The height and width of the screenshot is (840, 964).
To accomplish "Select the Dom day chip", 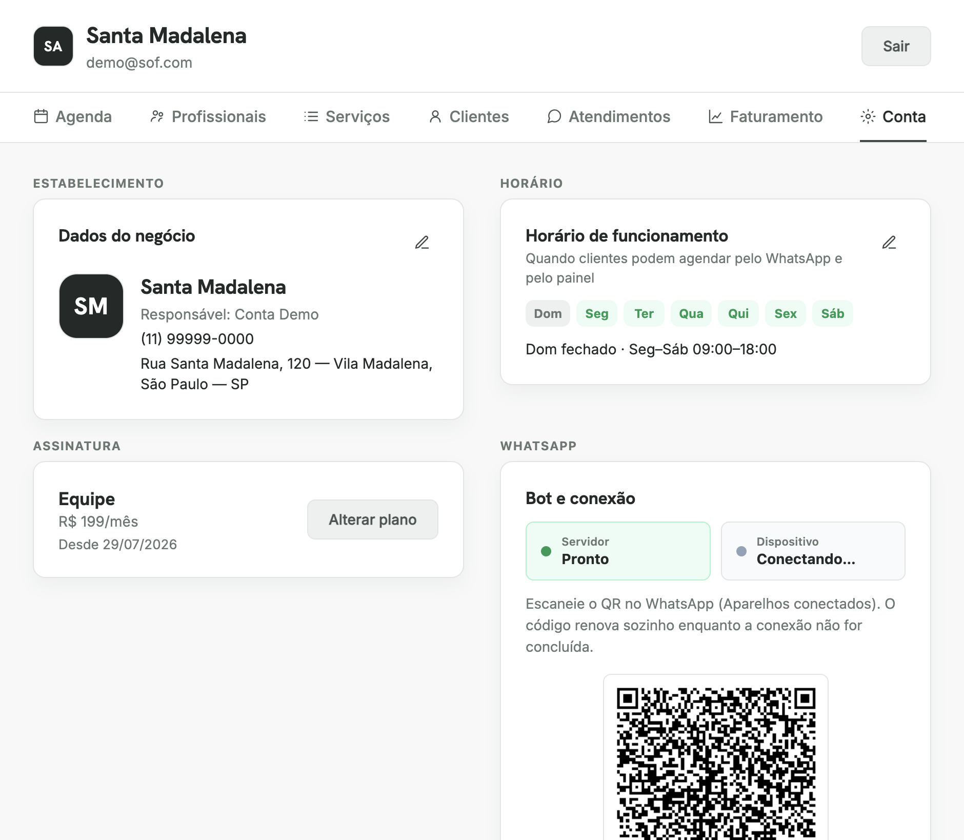I will 548,313.
